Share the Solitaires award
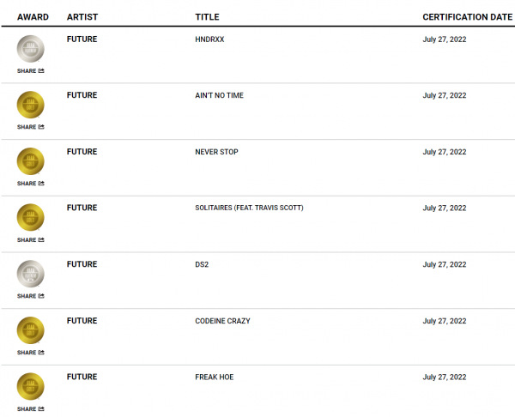 pos(31,240)
